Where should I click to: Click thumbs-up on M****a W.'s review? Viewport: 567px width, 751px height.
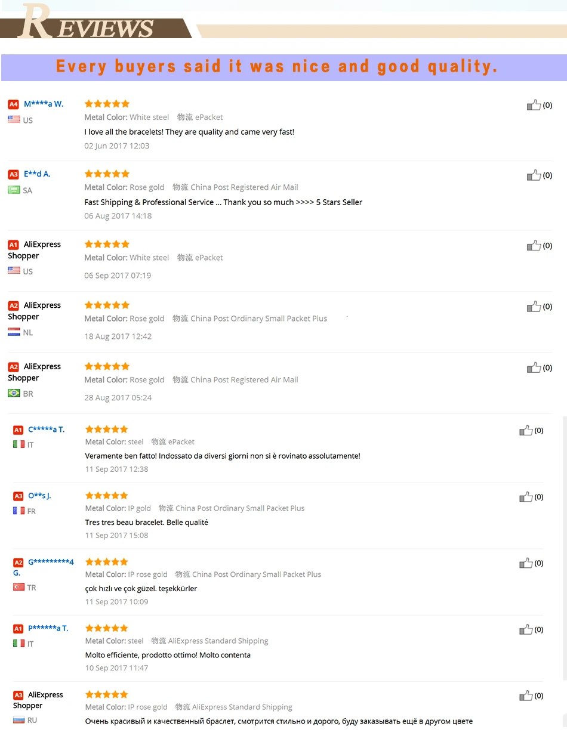(534, 106)
